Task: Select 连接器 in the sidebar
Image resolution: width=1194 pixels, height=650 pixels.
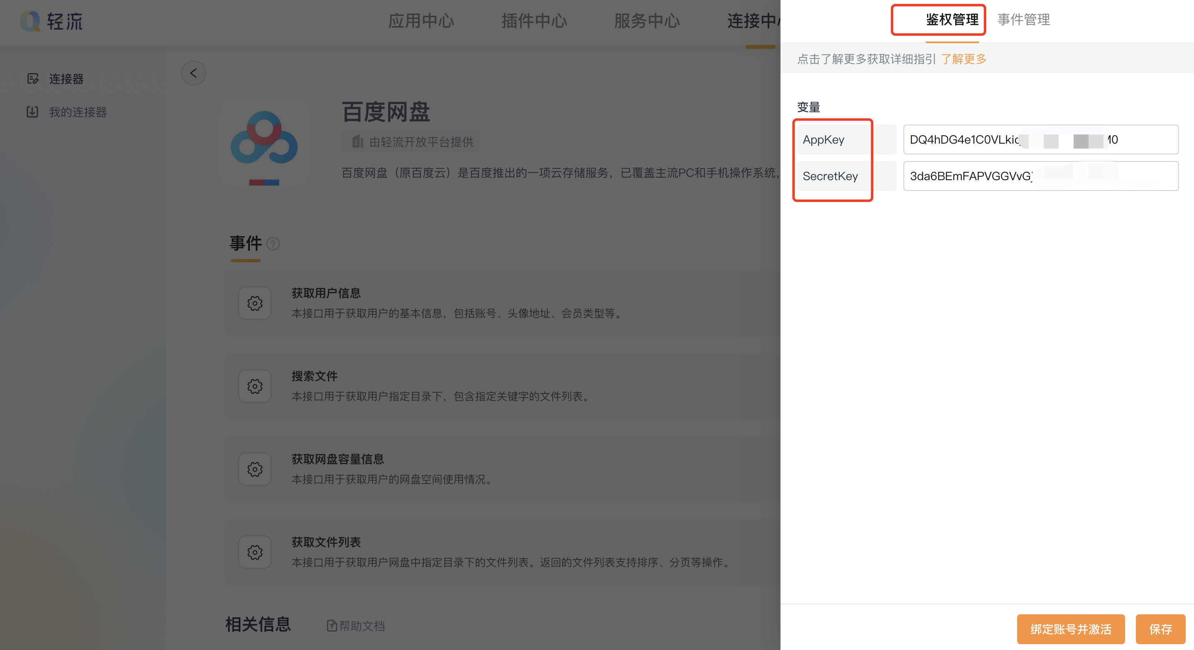Action: pyautogui.click(x=66, y=79)
